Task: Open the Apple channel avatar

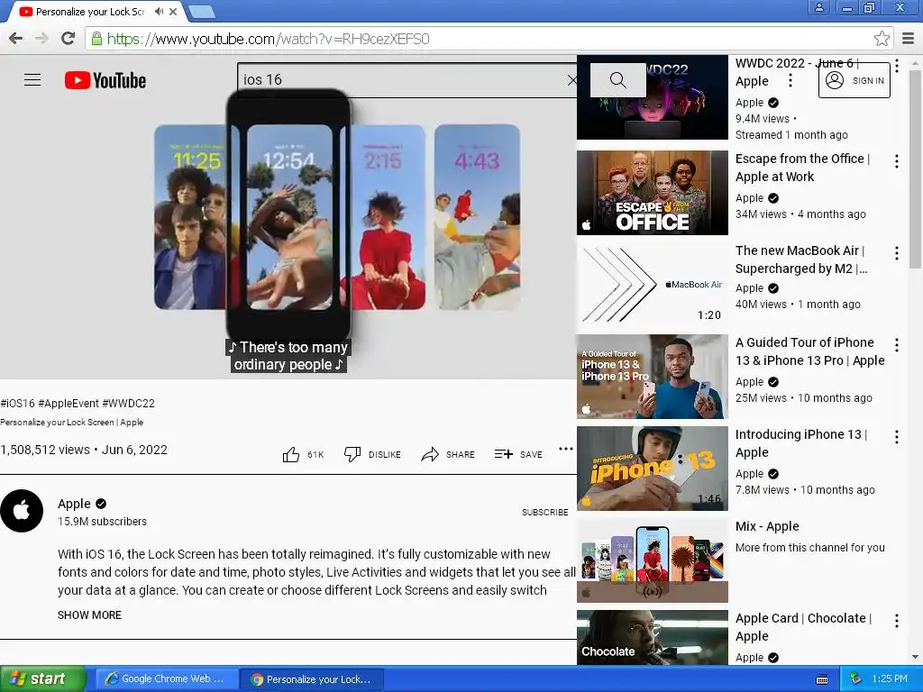Action: pos(22,511)
